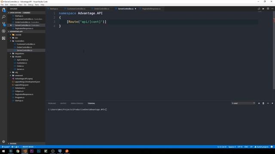Switch to the Output panel tab
Screen dimensions: 275x154
pos(63,104)
